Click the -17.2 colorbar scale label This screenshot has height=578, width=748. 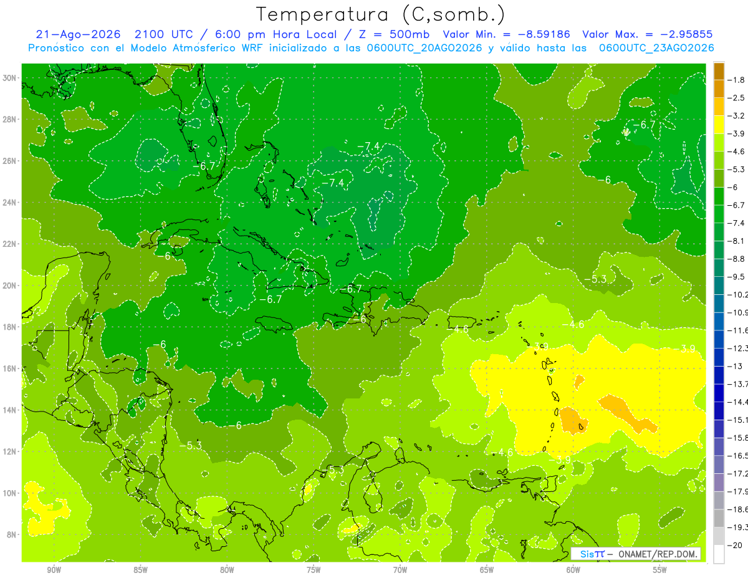click(x=739, y=473)
